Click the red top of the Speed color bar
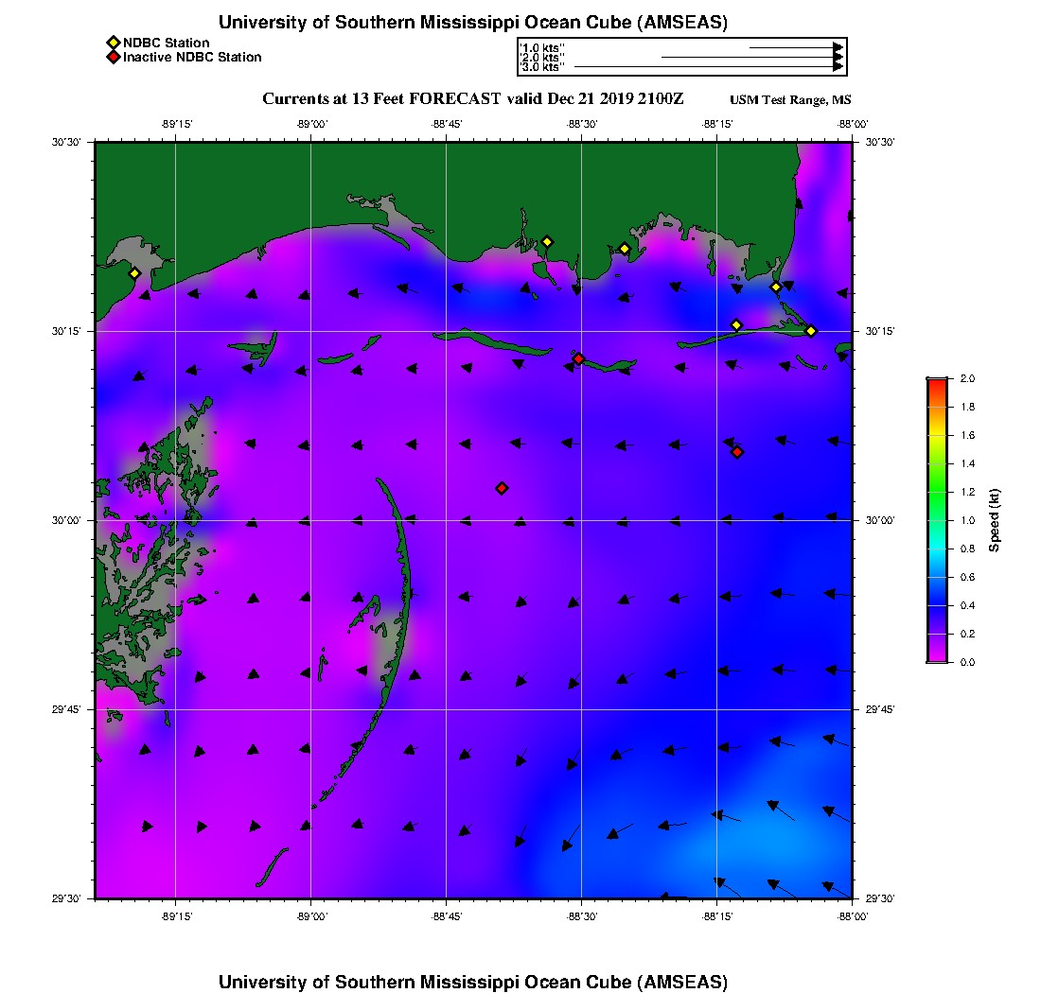The height and width of the screenshot is (993, 1041). [x=937, y=382]
